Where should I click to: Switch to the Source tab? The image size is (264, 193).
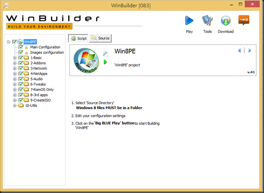point(100,38)
